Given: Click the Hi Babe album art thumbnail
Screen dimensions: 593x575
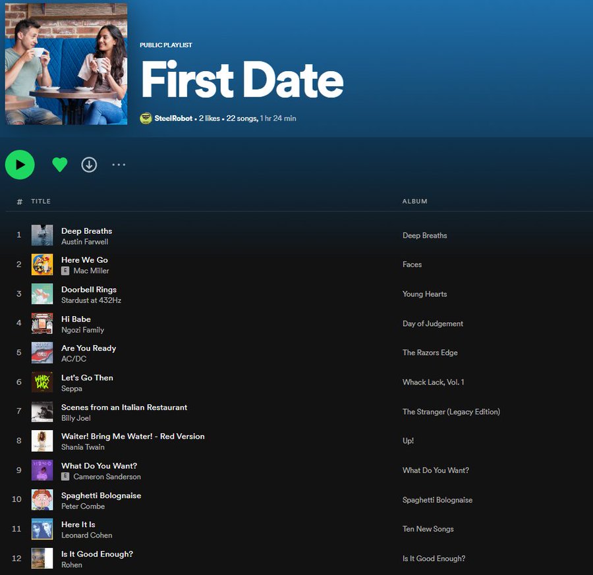Looking at the screenshot, I should pyautogui.click(x=42, y=323).
